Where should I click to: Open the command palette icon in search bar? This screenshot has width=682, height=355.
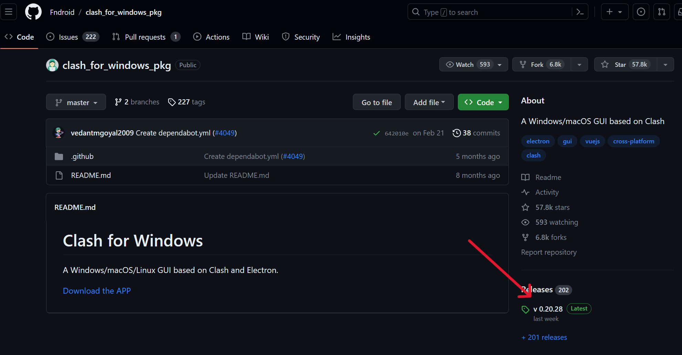point(580,12)
